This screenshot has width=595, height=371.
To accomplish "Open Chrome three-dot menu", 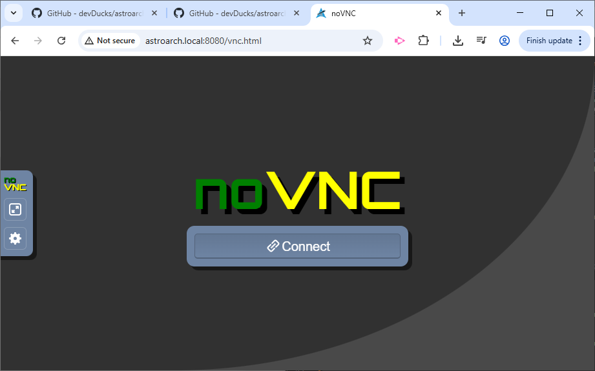I will tap(580, 41).
